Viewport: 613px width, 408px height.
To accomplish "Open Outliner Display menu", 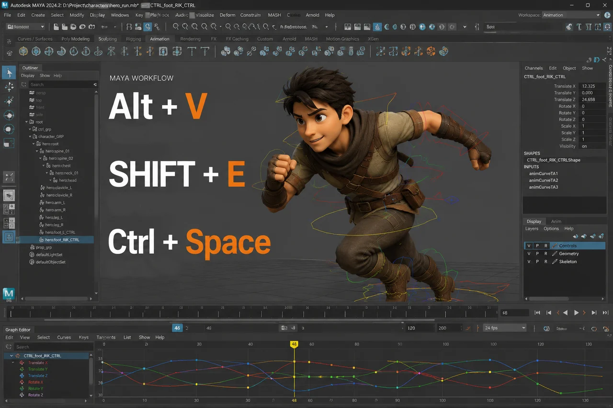I will pyautogui.click(x=28, y=76).
